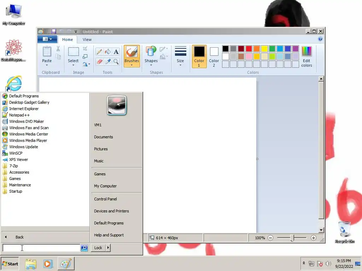Click the zoom in plus button
The height and width of the screenshot is (271, 362).
313,238
